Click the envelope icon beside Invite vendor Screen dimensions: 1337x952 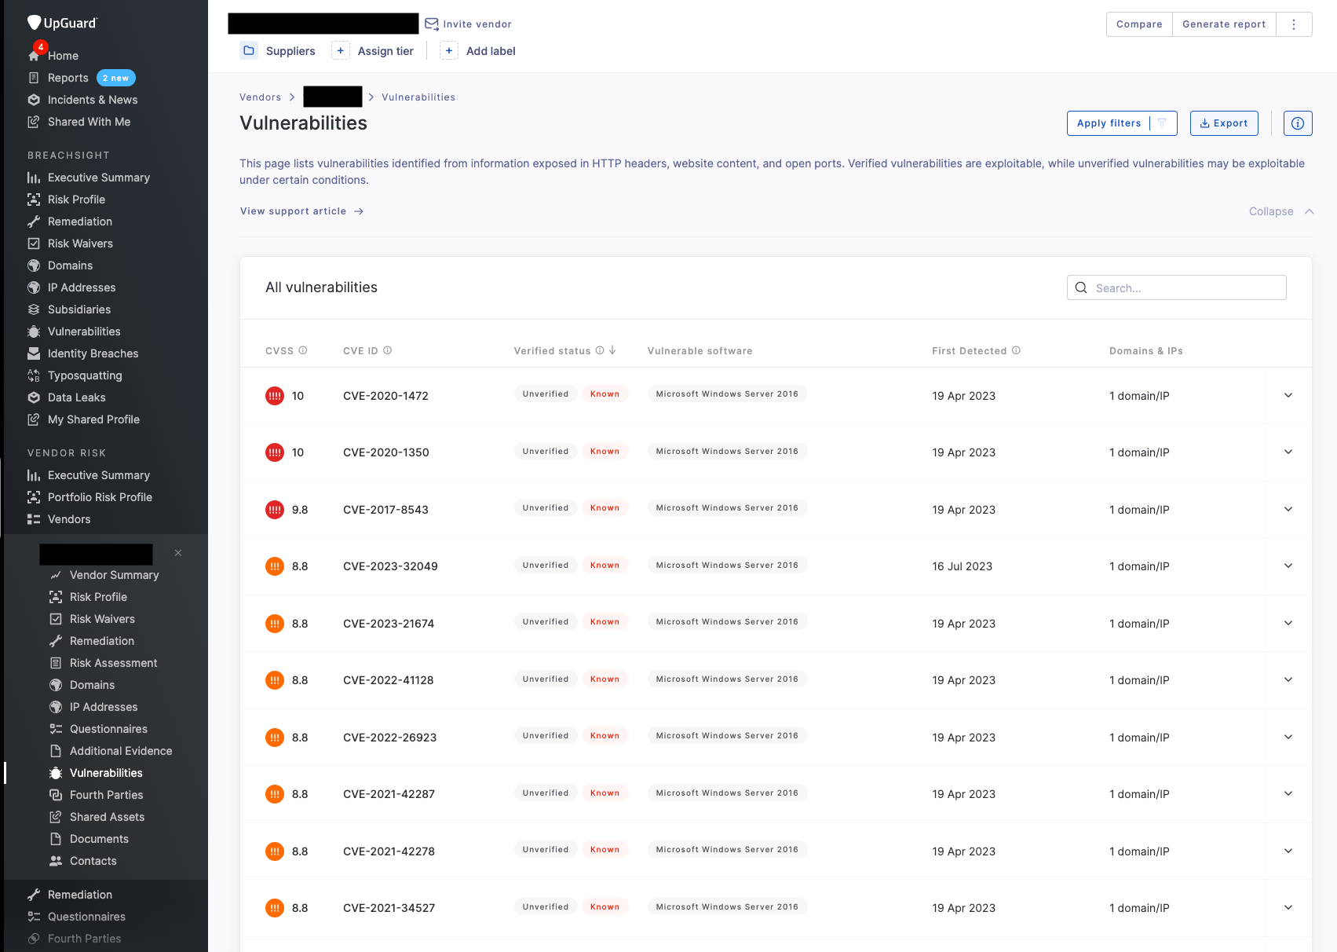[432, 24]
